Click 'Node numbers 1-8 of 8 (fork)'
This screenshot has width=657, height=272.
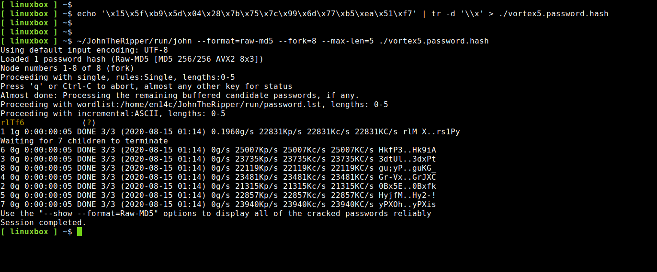pyautogui.click(x=67, y=68)
